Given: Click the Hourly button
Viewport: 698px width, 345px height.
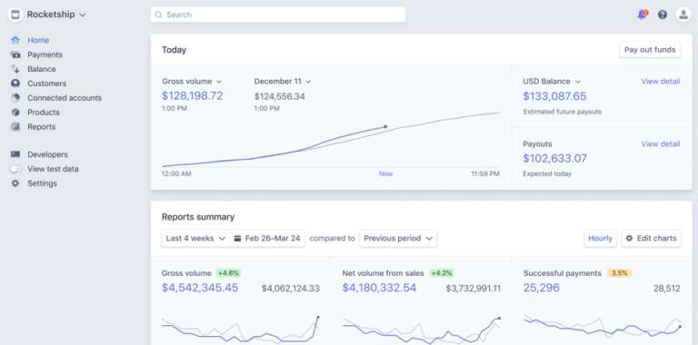Looking at the screenshot, I should click(x=600, y=238).
